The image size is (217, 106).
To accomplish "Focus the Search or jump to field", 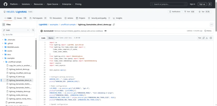I will [169, 4].
